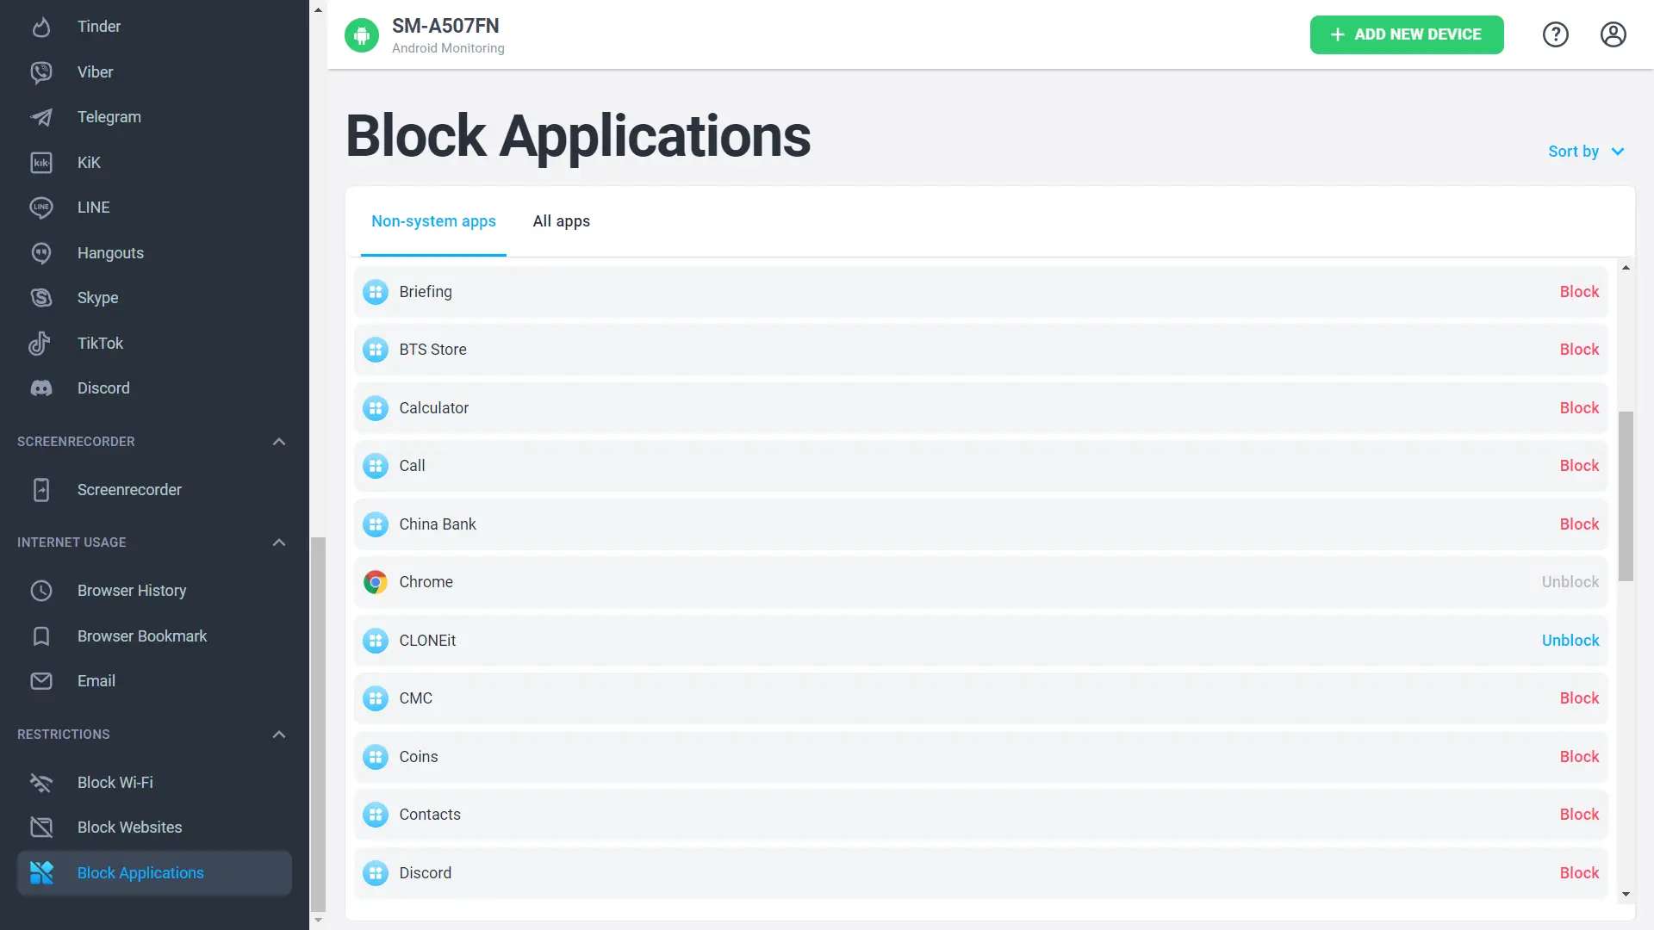Open the Sort by dropdown
This screenshot has width=1654, height=930.
1586,152
